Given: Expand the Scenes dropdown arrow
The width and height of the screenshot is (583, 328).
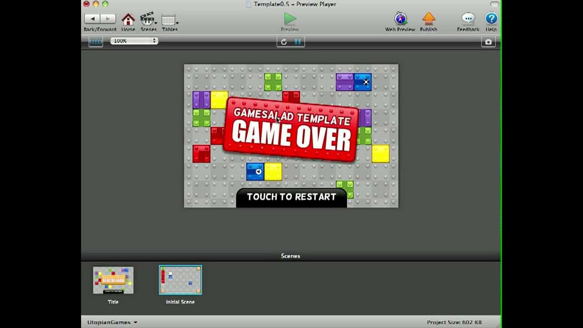Looking at the screenshot, I should pos(156,22).
